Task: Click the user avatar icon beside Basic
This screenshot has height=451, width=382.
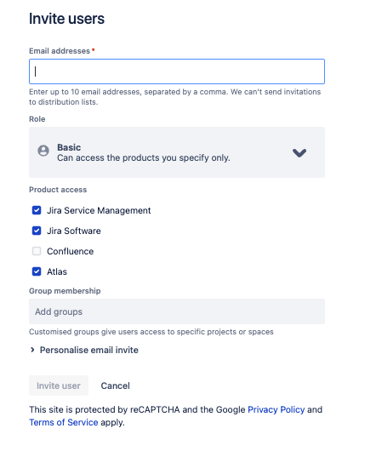Action: pyautogui.click(x=43, y=151)
